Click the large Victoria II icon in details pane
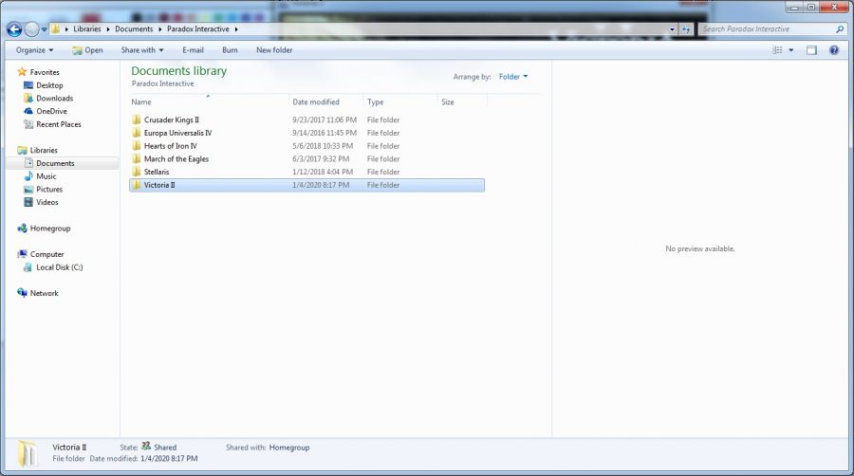This screenshot has width=854, height=476. pyautogui.click(x=28, y=453)
